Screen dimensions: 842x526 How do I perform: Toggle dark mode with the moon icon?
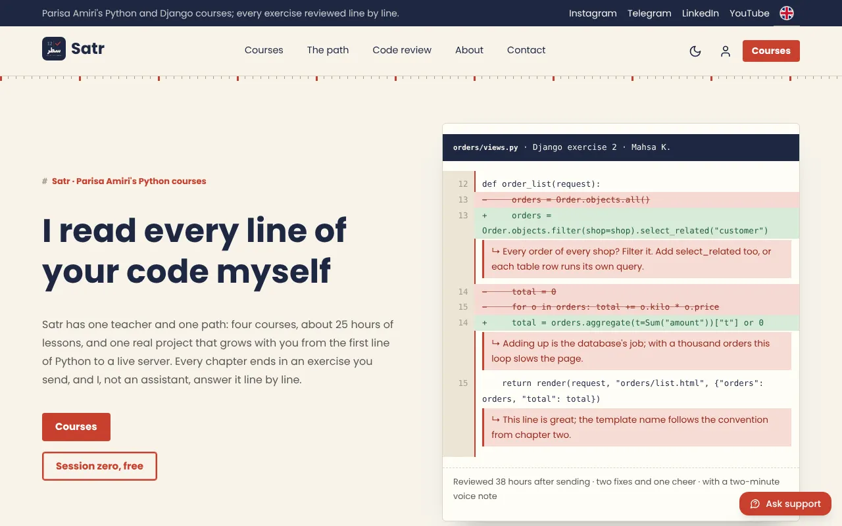(x=695, y=51)
